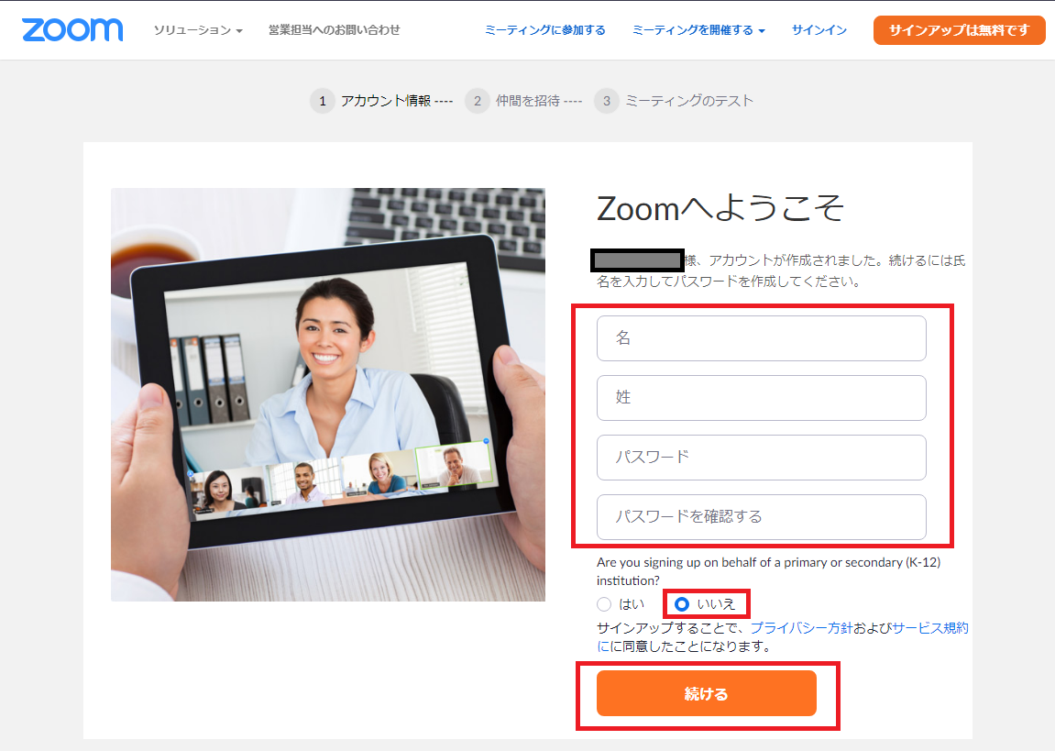This screenshot has width=1055, height=751.
Task: Click the tablet video meeting image
Action: point(327,394)
